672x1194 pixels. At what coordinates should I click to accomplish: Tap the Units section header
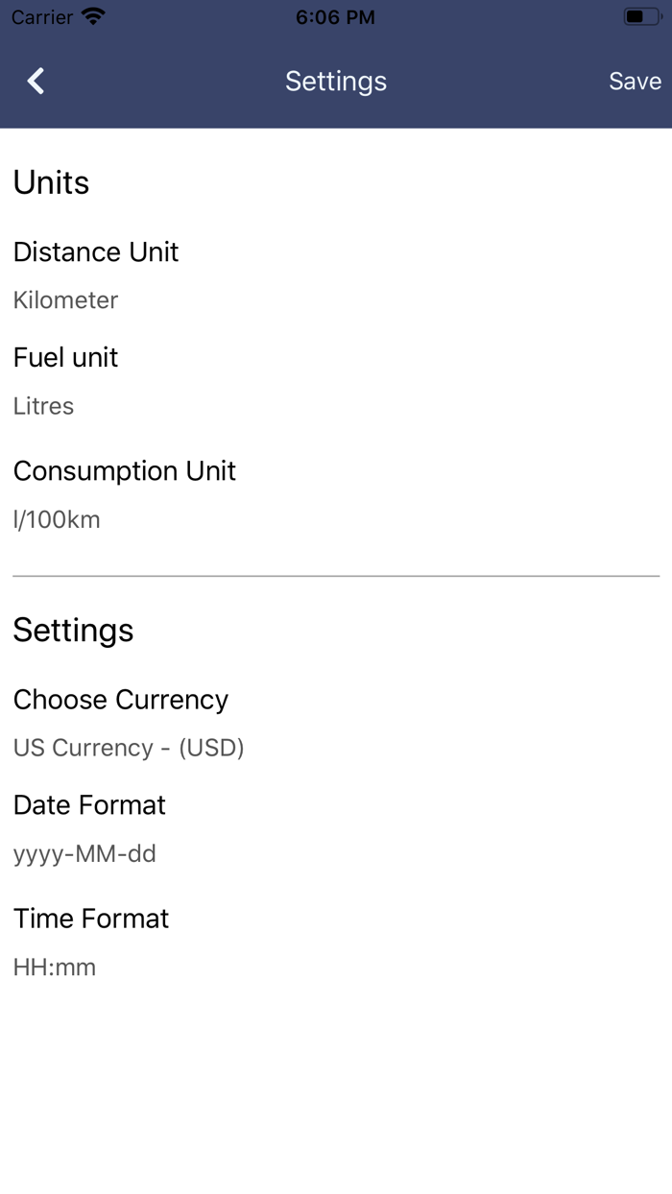(x=51, y=182)
